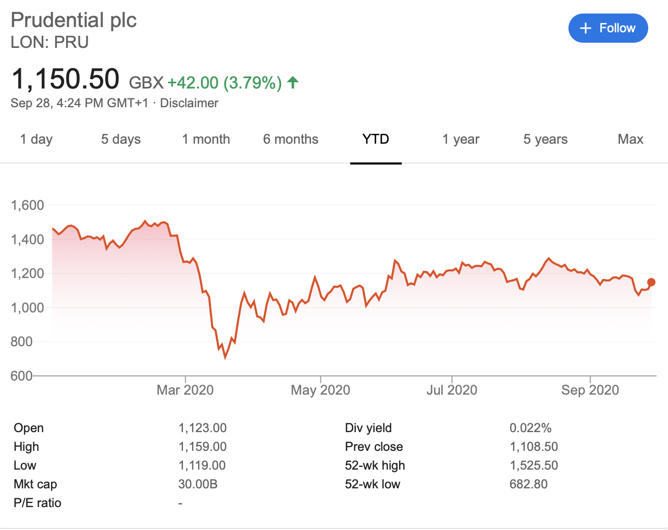The width and height of the screenshot is (668, 530).
Task: Select the YTD chart tab
Action: [x=376, y=139]
